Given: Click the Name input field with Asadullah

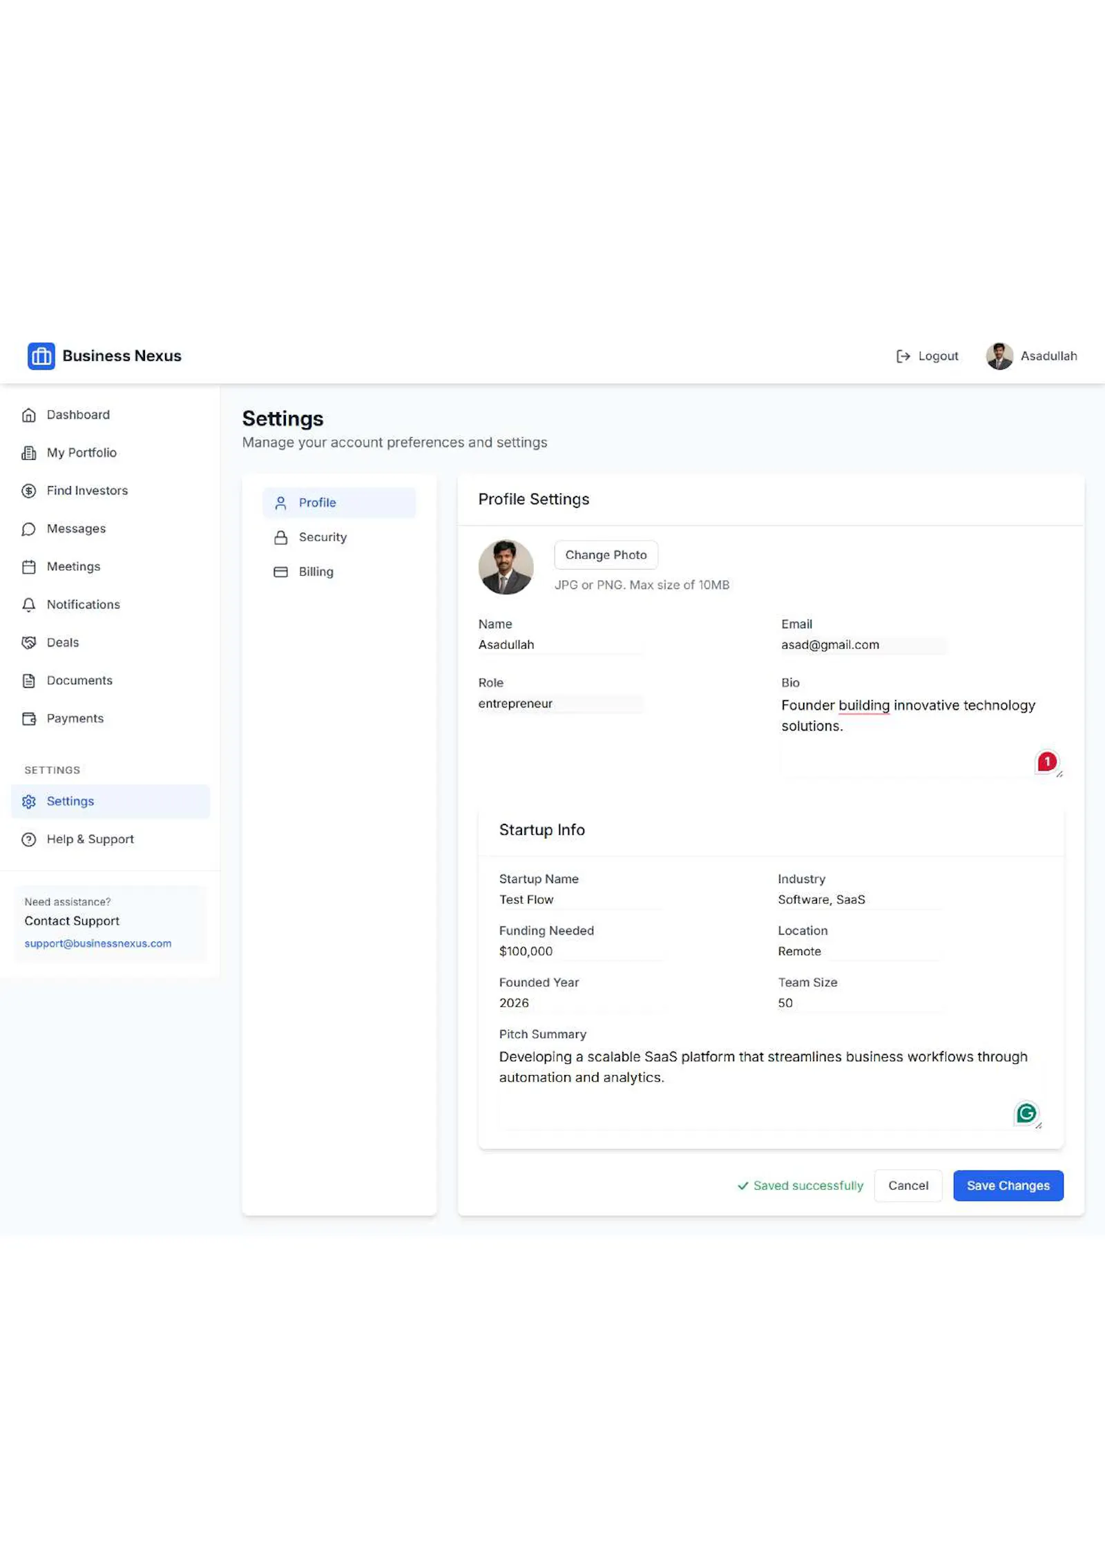Looking at the screenshot, I should coord(561,645).
